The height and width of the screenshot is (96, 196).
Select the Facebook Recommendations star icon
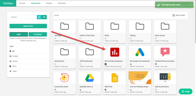point(165,52)
